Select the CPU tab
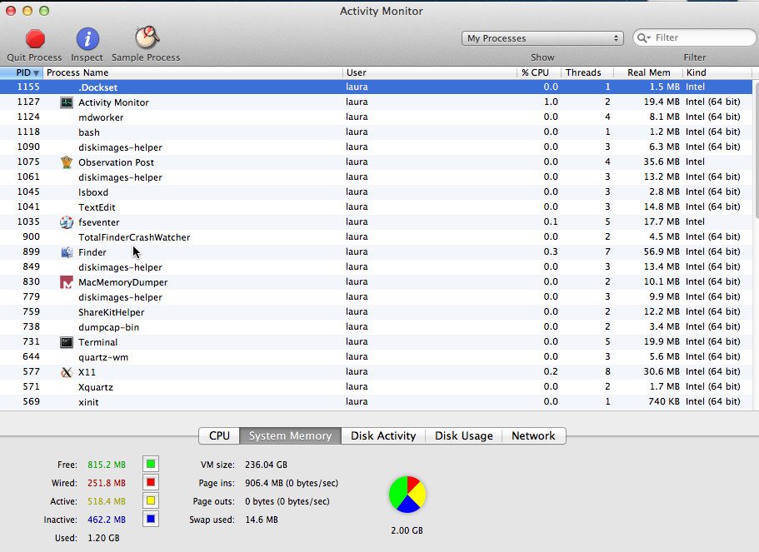Image resolution: width=759 pixels, height=552 pixels. tap(218, 435)
